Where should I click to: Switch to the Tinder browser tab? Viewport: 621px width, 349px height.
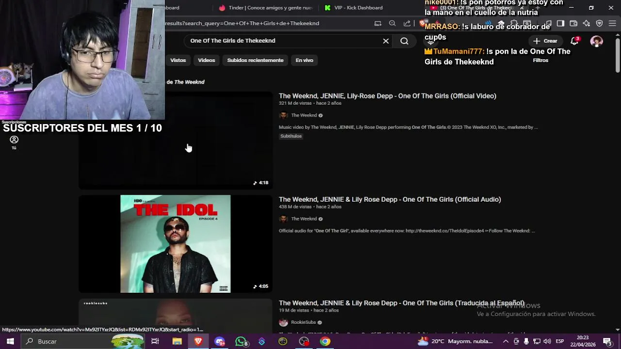tap(266, 8)
